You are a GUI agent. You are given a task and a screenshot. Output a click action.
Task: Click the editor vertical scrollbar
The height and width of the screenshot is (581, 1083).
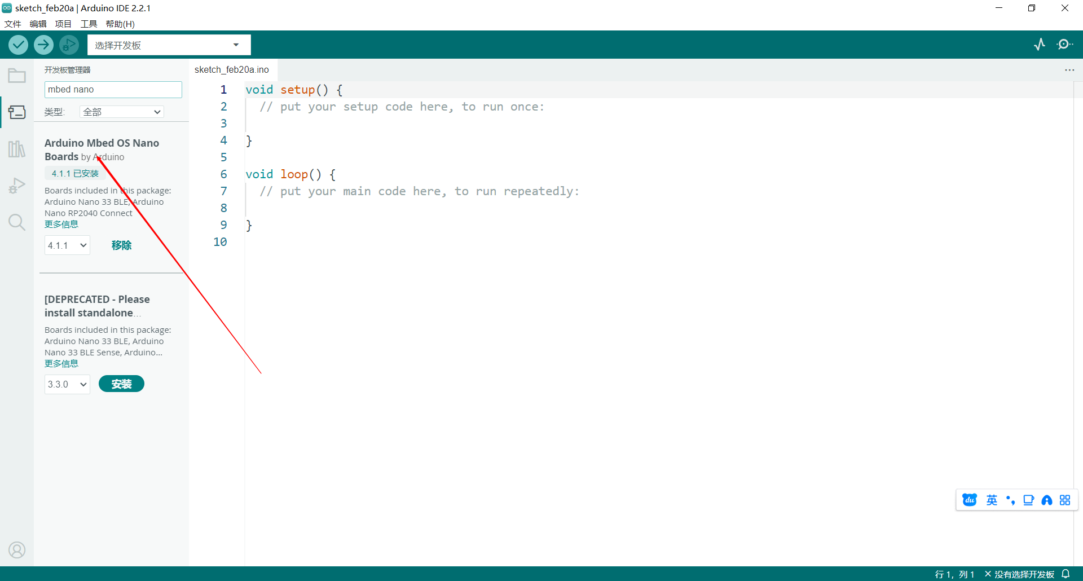[x=1078, y=324]
